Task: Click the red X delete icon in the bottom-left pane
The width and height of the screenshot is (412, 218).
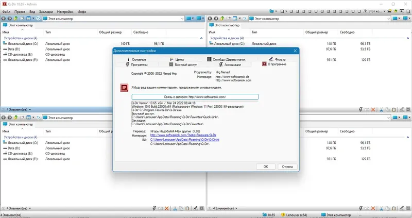Action: (x=166, y=208)
